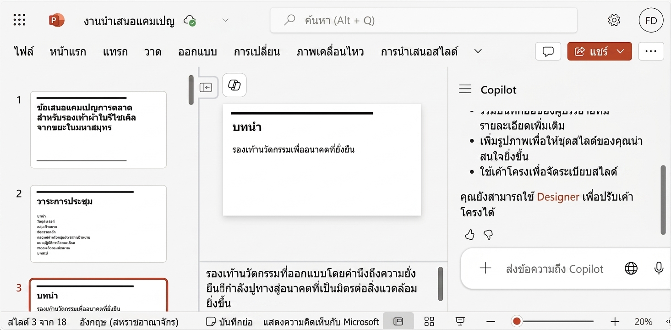
Task: Switch to Slide Sorter grid view
Action: (429, 321)
